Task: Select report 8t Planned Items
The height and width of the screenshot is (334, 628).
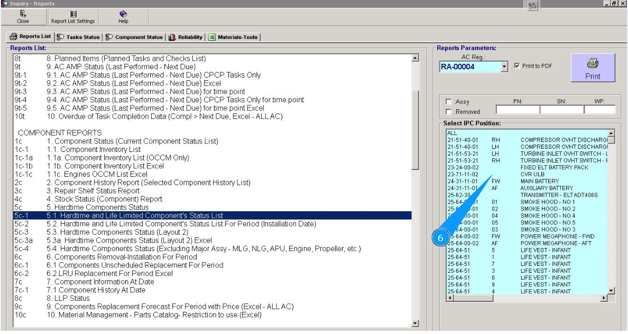Action: [213, 59]
